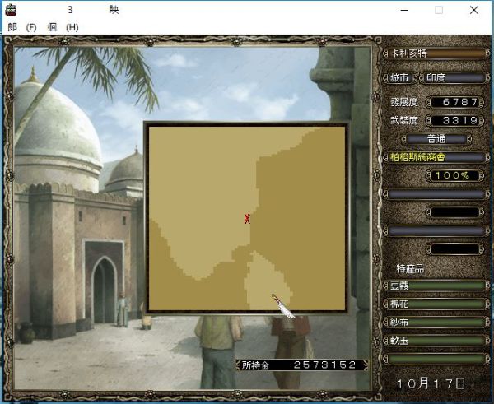
Task: Click the 所持金 money display
Action: click(301, 365)
